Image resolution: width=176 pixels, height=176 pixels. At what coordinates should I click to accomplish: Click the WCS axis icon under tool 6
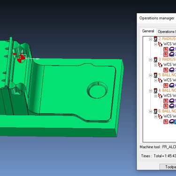(160, 116)
